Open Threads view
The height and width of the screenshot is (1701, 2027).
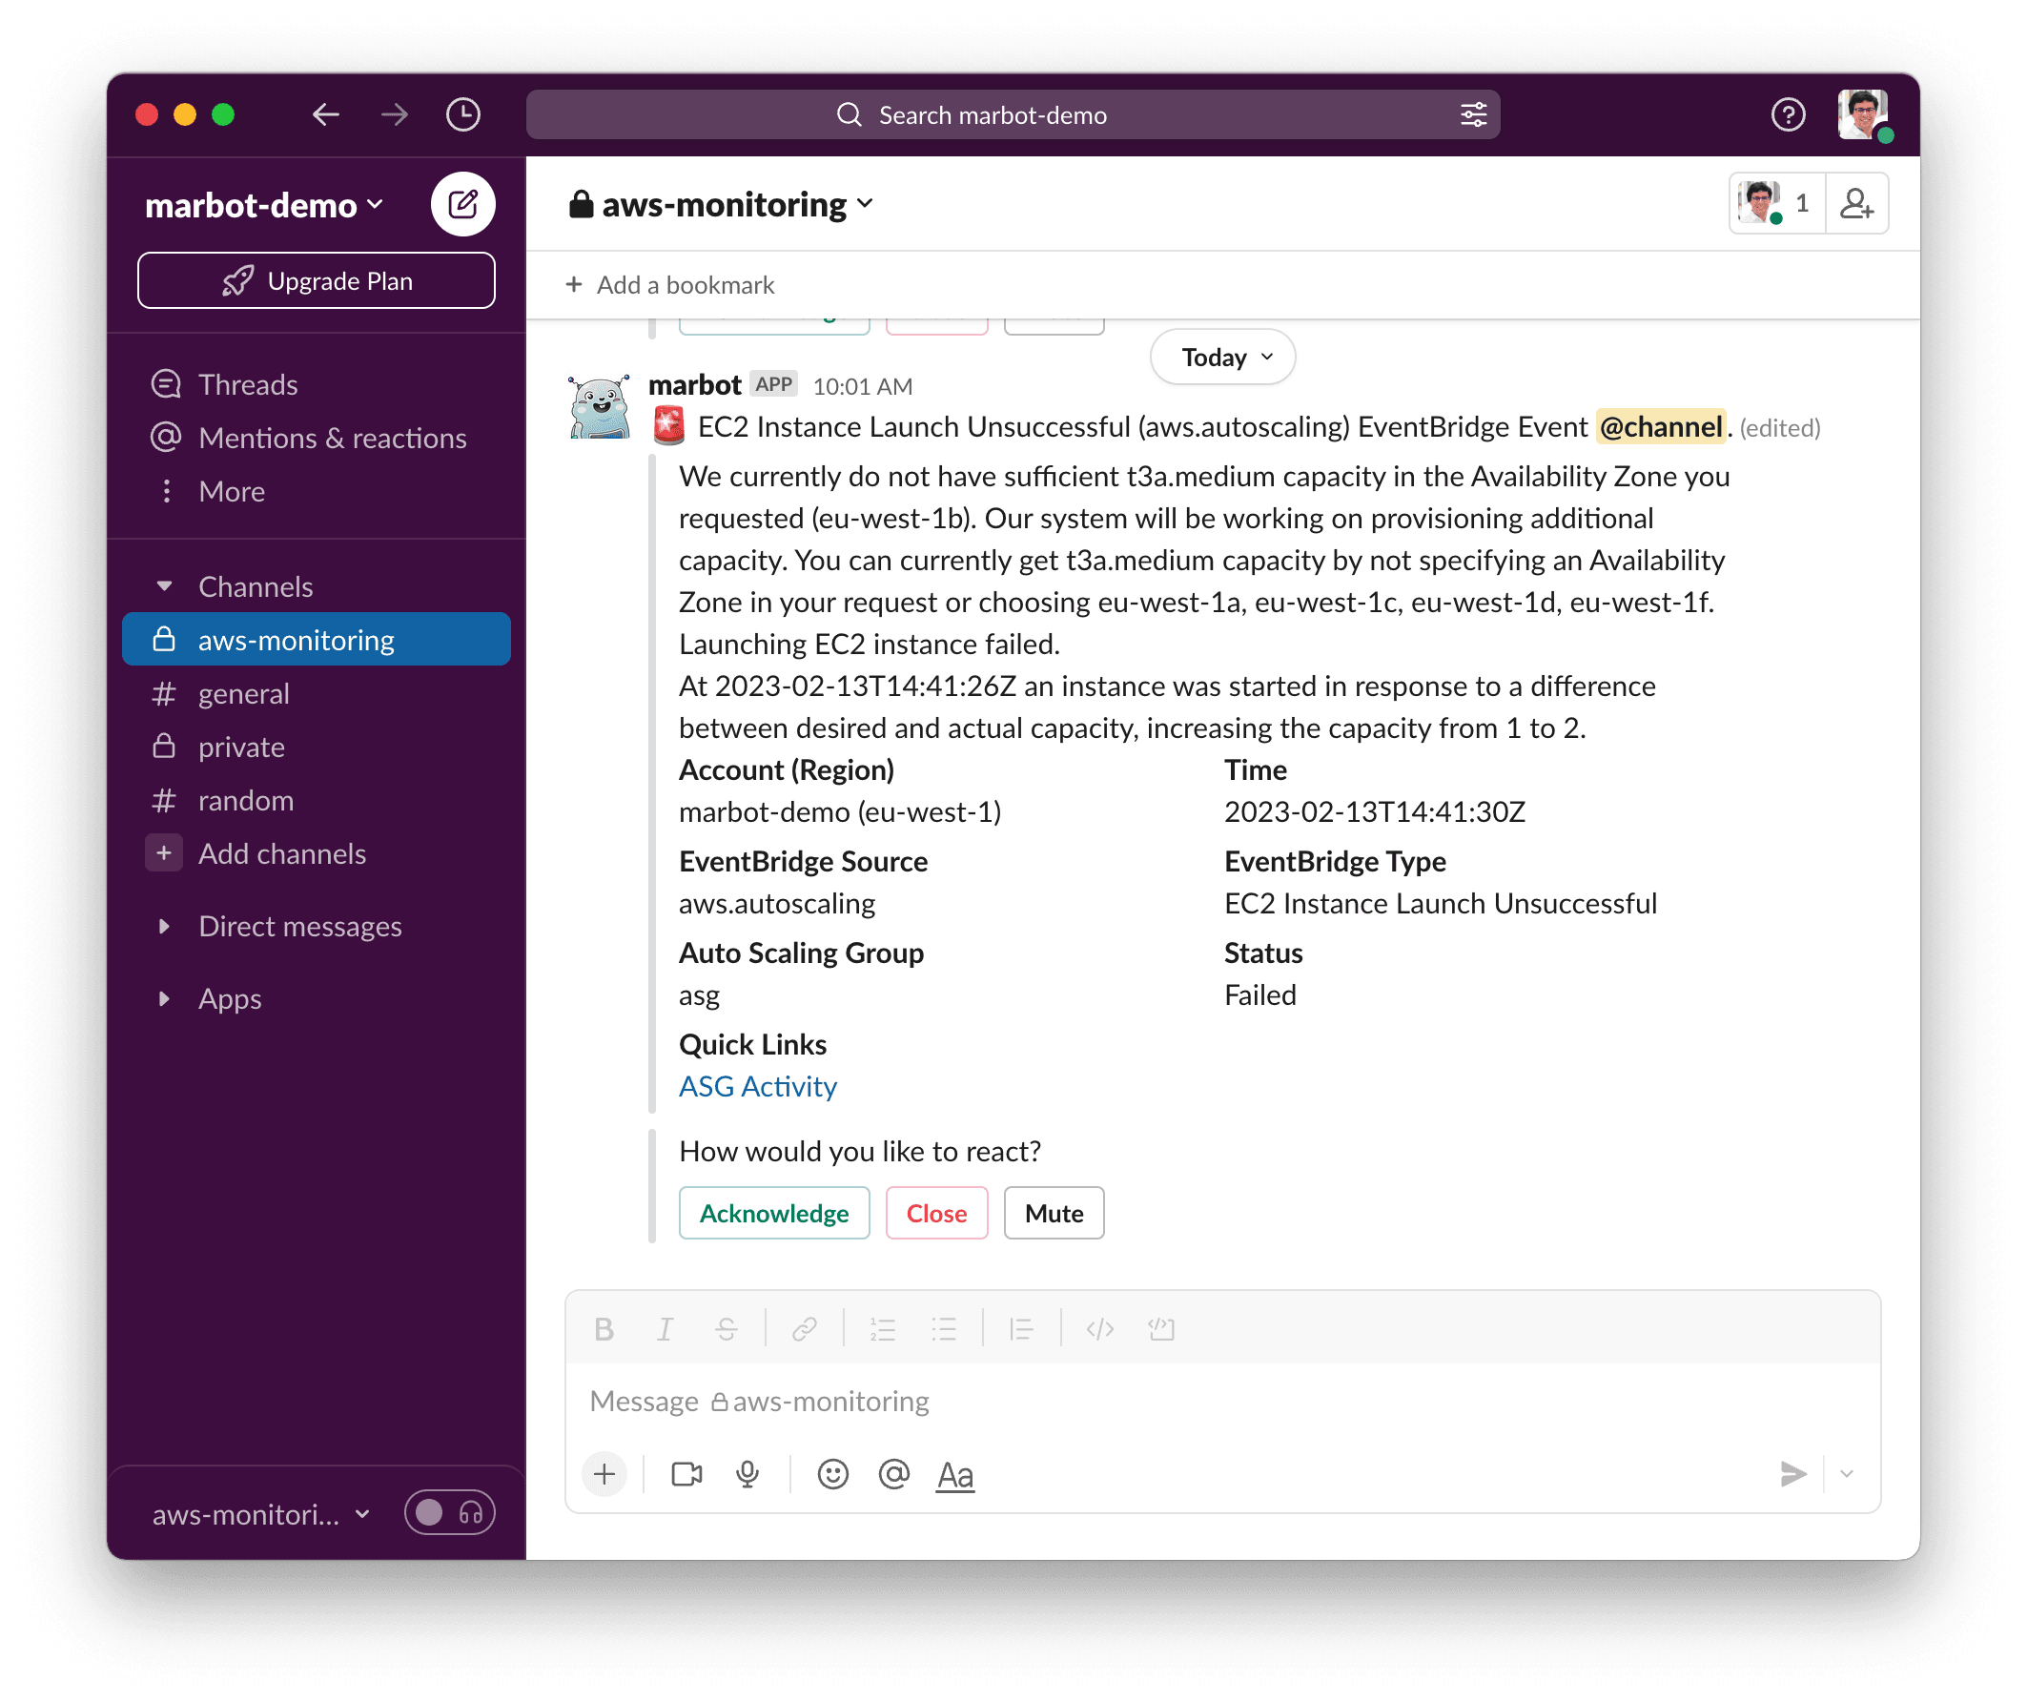tap(316, 384)
